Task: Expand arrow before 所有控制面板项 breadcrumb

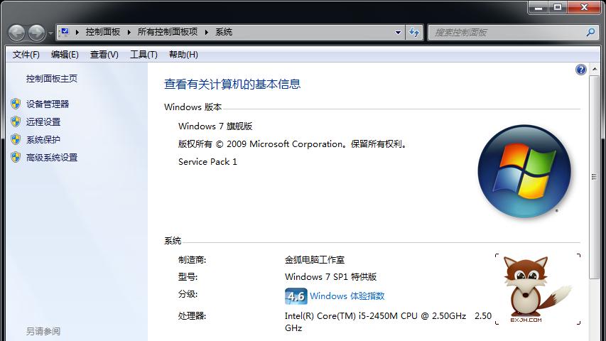Action: click(x=129, y=32)
